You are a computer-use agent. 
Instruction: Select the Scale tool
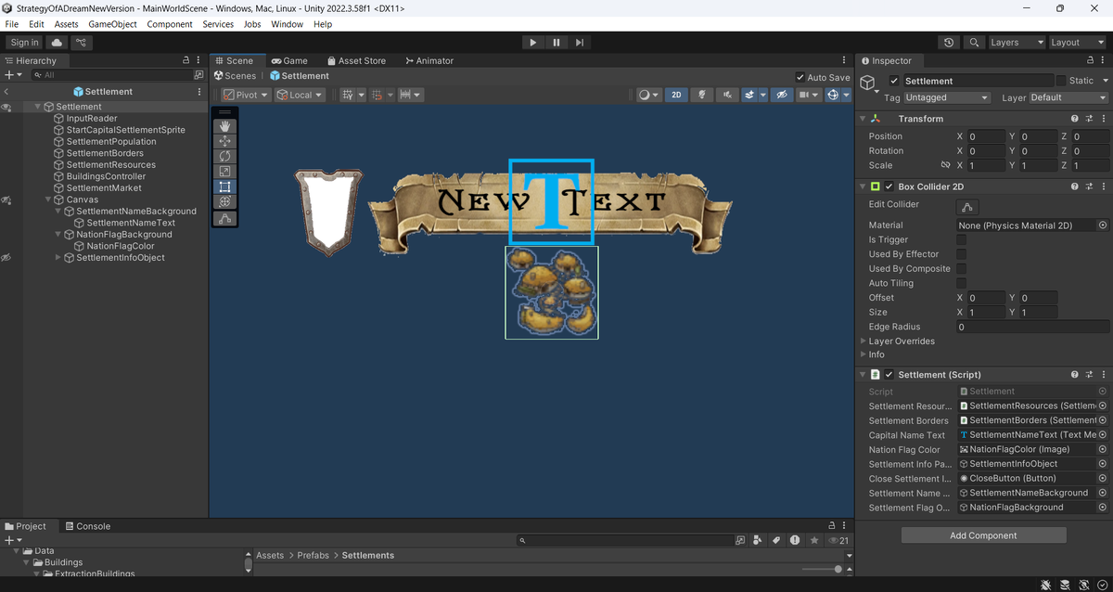[x=224, y=172]
